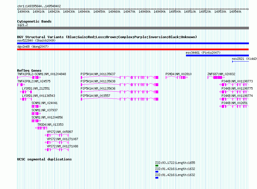Open VPS72|NM_001271087 transcript label
This screenshot has width=257, height=189.
(x=62, y=139)
